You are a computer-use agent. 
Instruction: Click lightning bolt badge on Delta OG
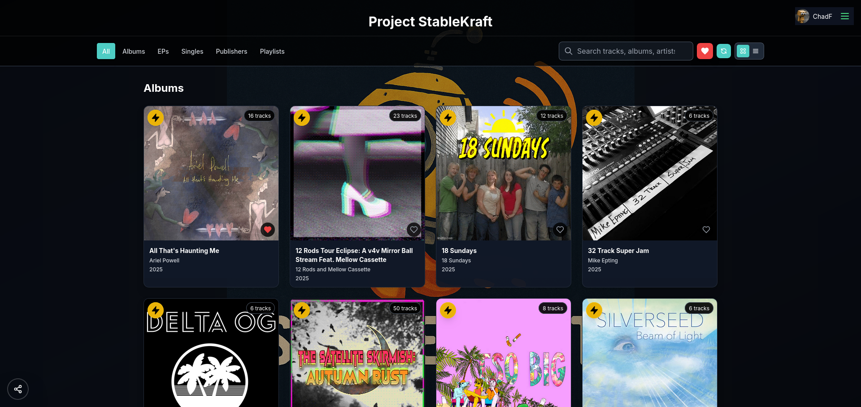tap(156, 310)
